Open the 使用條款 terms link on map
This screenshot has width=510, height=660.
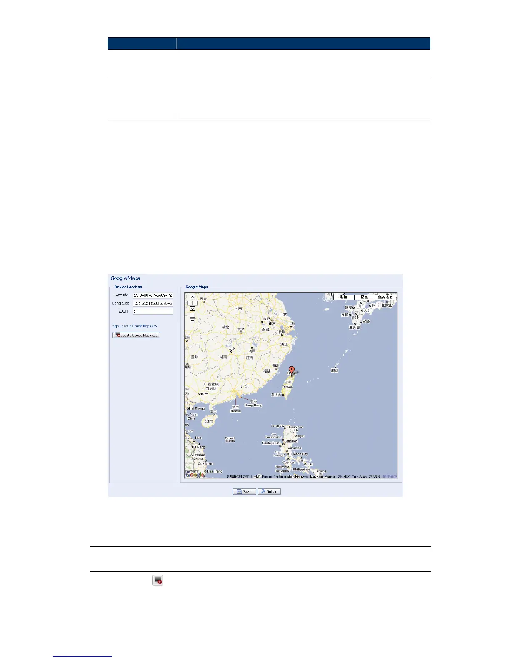[x=390, y=476]
